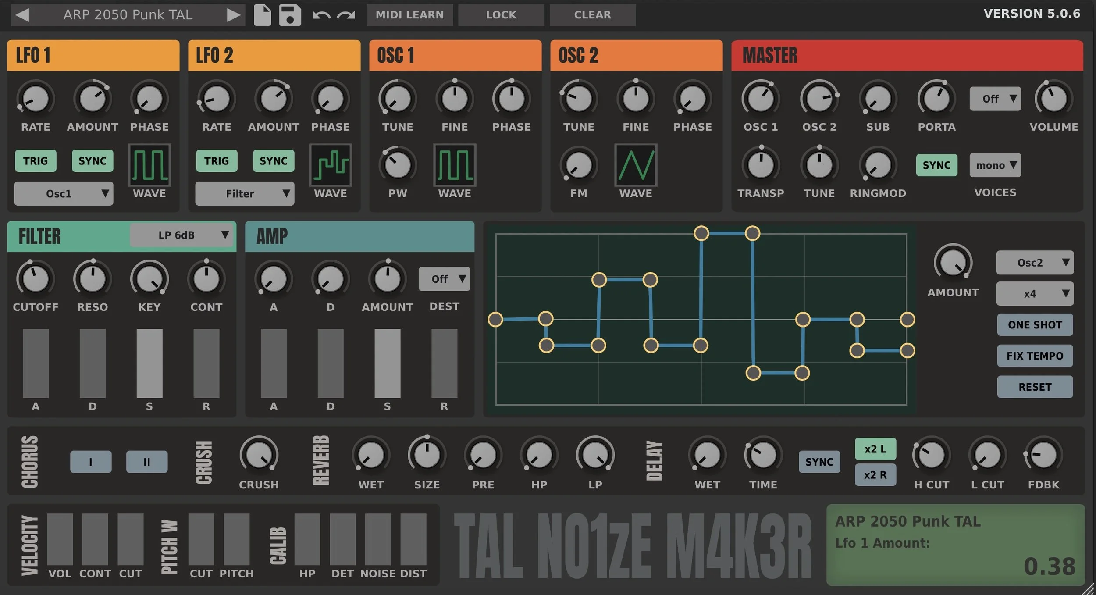The width and height of the screenshot is (1096, 595).
Task: Click the envelope editor AMOUNT knob
Action: coord(953,263)
